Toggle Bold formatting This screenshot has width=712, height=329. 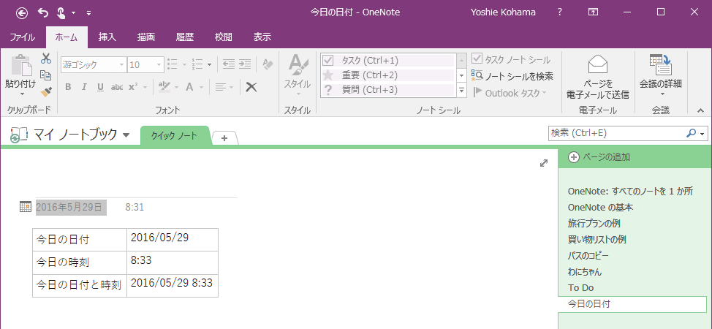[x=68, y=87]
